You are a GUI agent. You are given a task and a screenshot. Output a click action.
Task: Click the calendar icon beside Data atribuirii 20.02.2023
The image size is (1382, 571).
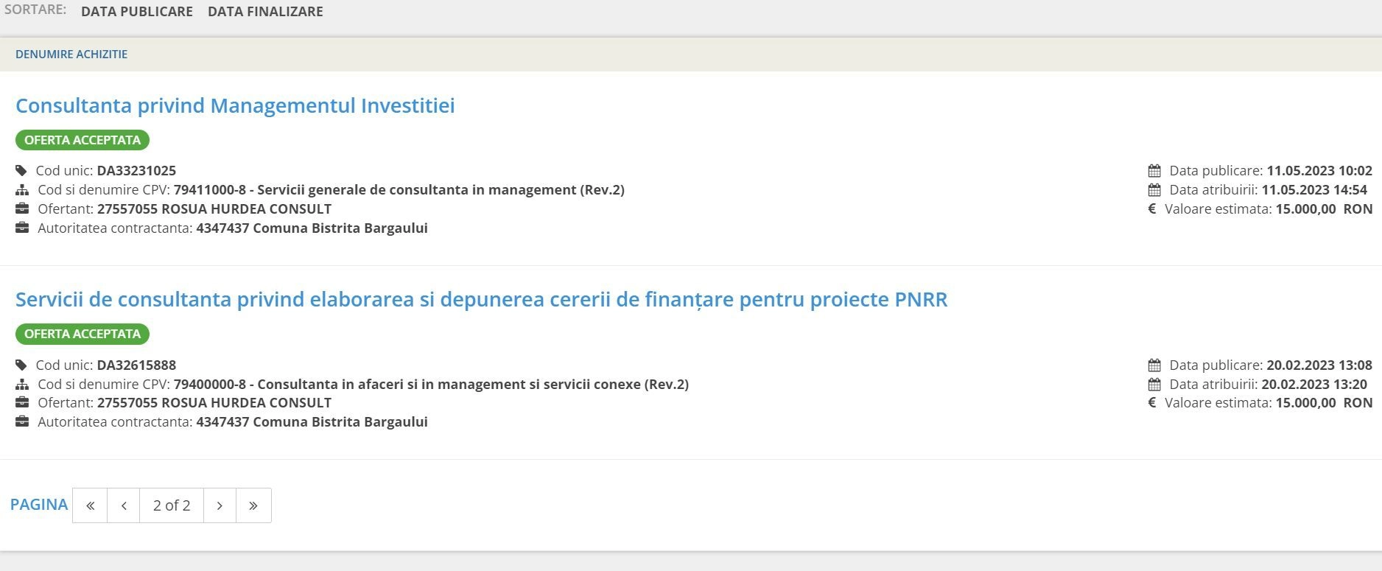pyautogui.click(x=1154, y=385)
